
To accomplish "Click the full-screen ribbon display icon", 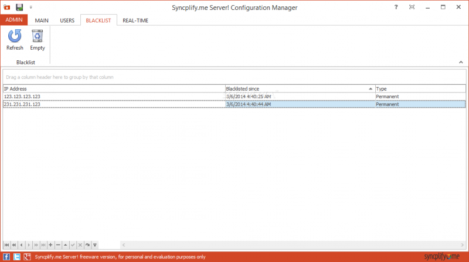I will pos(412,7).
